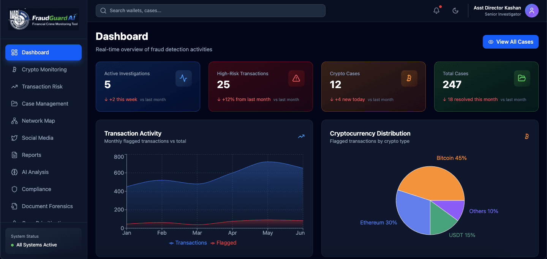Viewport: 547px width, 259px height.
Task: Open the user profile avatar
Action: point(532,11)
